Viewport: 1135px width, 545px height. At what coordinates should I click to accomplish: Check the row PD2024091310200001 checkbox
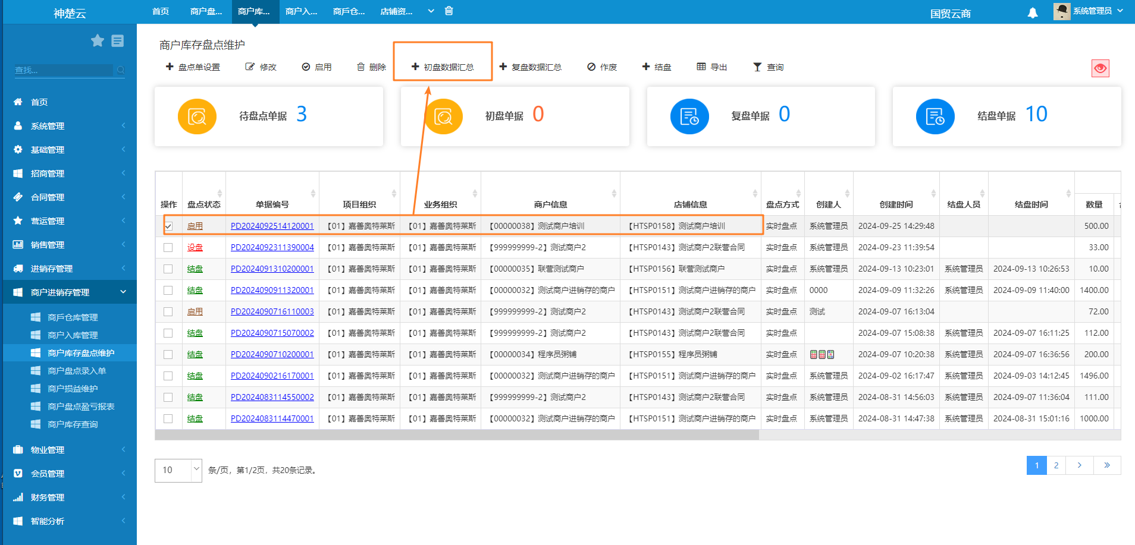click(168, 269)
